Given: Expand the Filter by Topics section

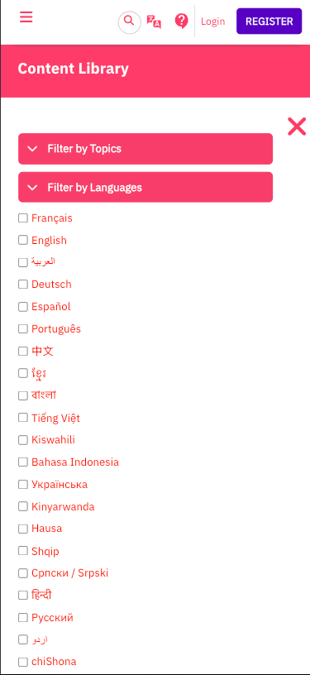Looking at the screenshot, I should pyautogui.click(x=145, y=149).
